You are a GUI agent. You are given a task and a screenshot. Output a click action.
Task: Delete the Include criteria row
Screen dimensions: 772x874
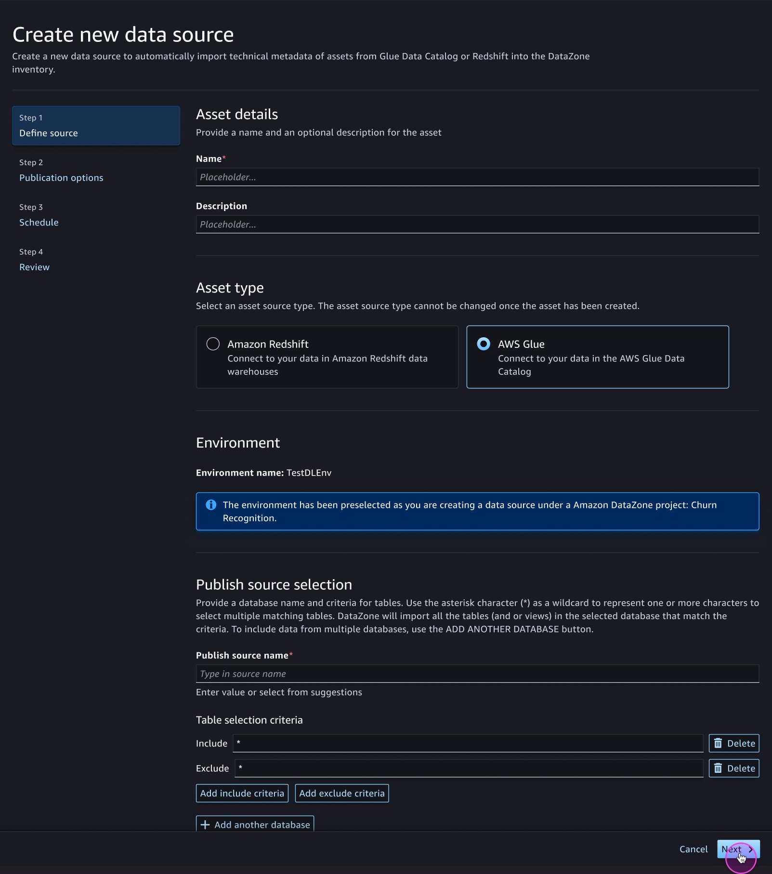point(734,743)
